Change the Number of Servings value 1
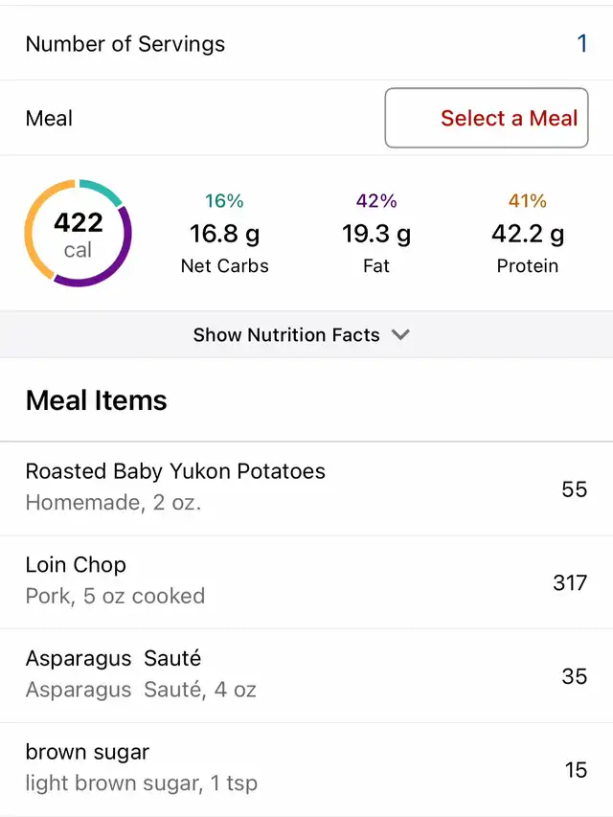This screenshot has height=817, width=613. pos(581,44)
